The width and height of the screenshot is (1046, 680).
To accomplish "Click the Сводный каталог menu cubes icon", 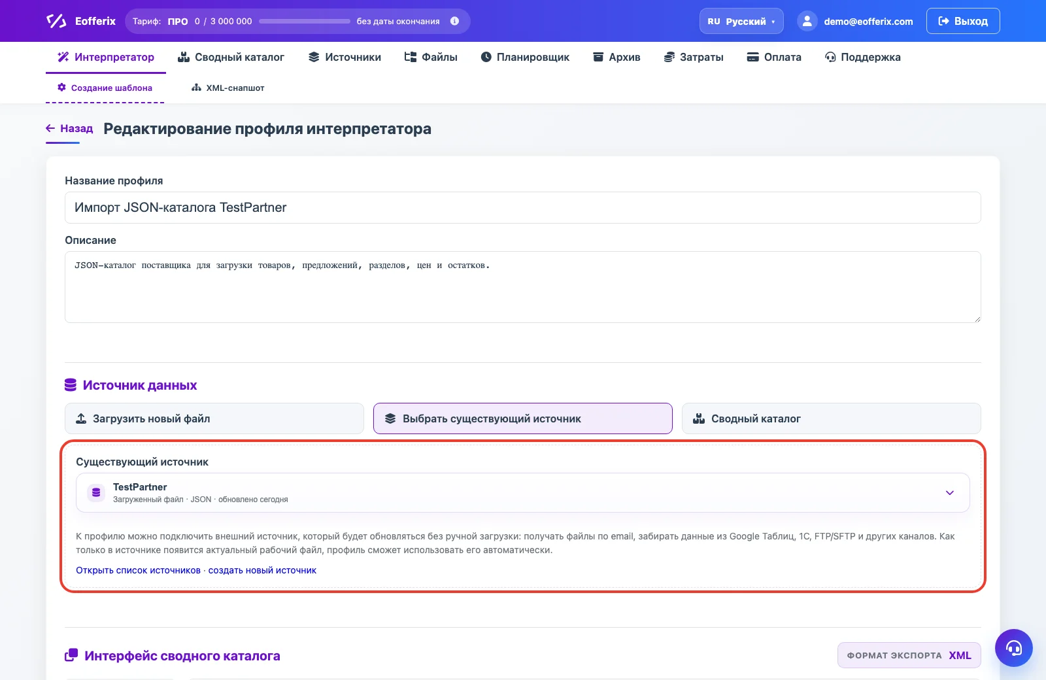I will (184, 57).
